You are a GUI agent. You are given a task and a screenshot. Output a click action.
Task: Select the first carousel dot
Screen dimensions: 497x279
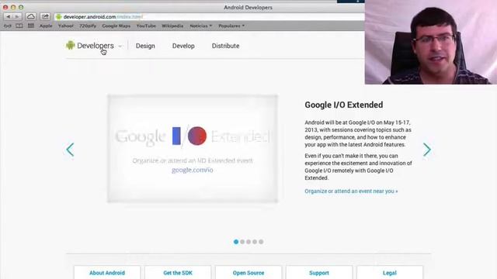click(236, 242)
